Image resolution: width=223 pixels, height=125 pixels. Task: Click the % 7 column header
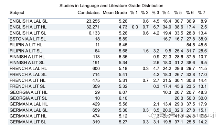click(x=202, y=13)
